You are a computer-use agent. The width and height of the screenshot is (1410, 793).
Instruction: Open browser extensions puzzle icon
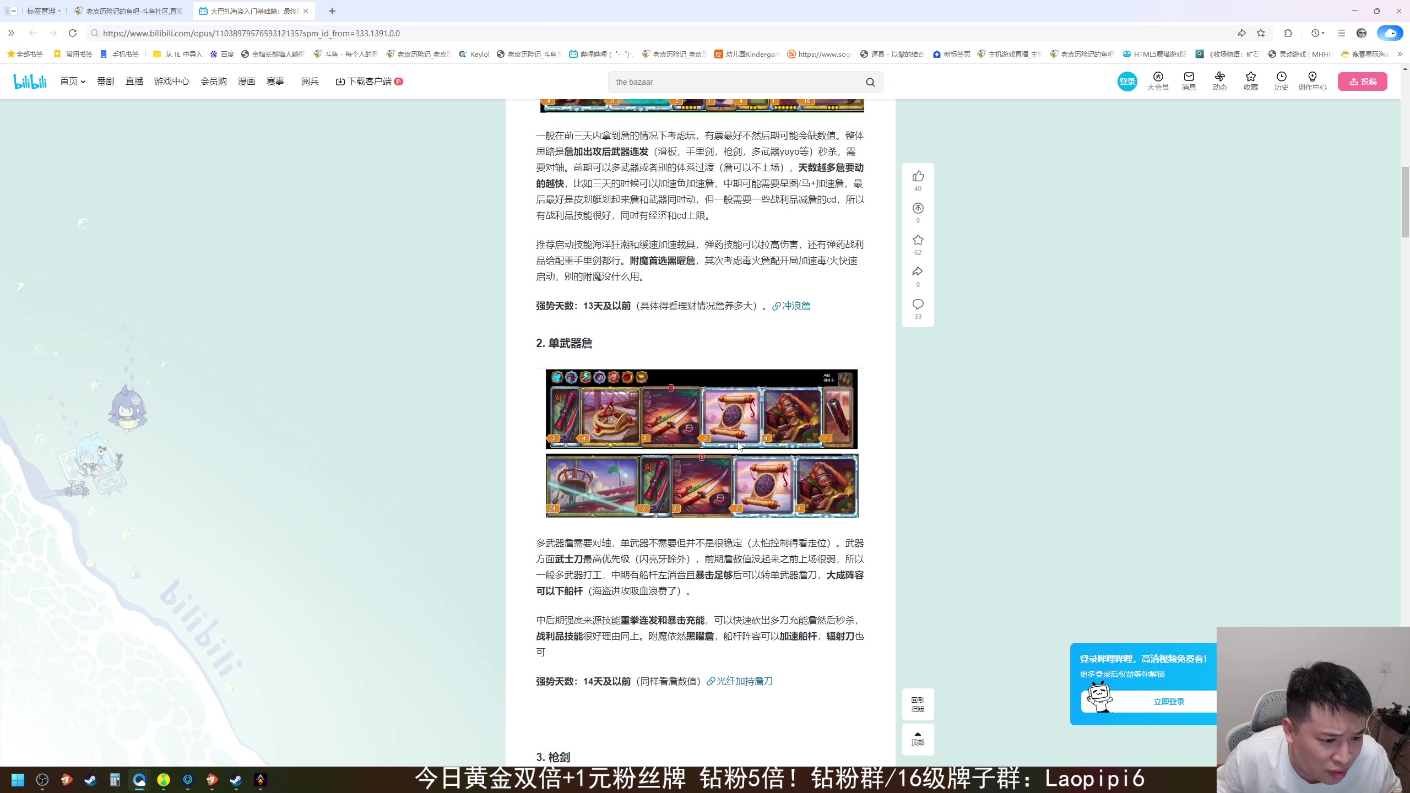[x=1288, y=33]
